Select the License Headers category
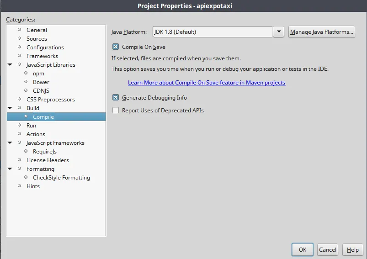Screen dimensions: 367x259 point(48,160)
